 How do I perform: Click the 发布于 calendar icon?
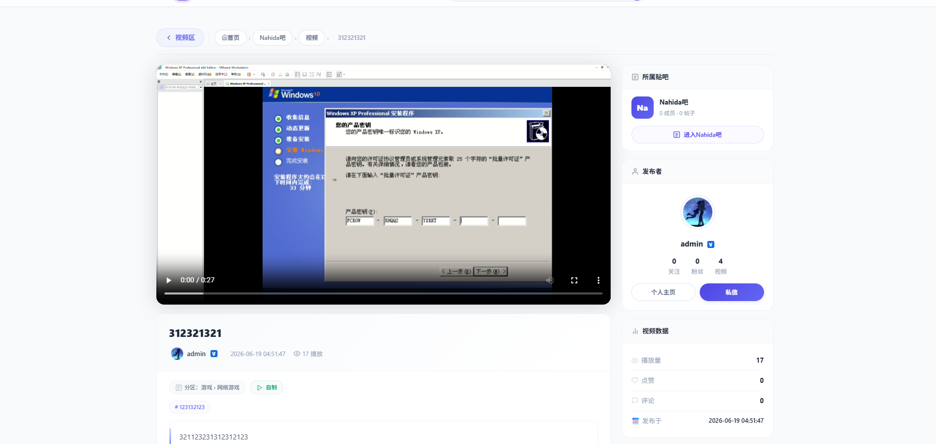[635, 421]
